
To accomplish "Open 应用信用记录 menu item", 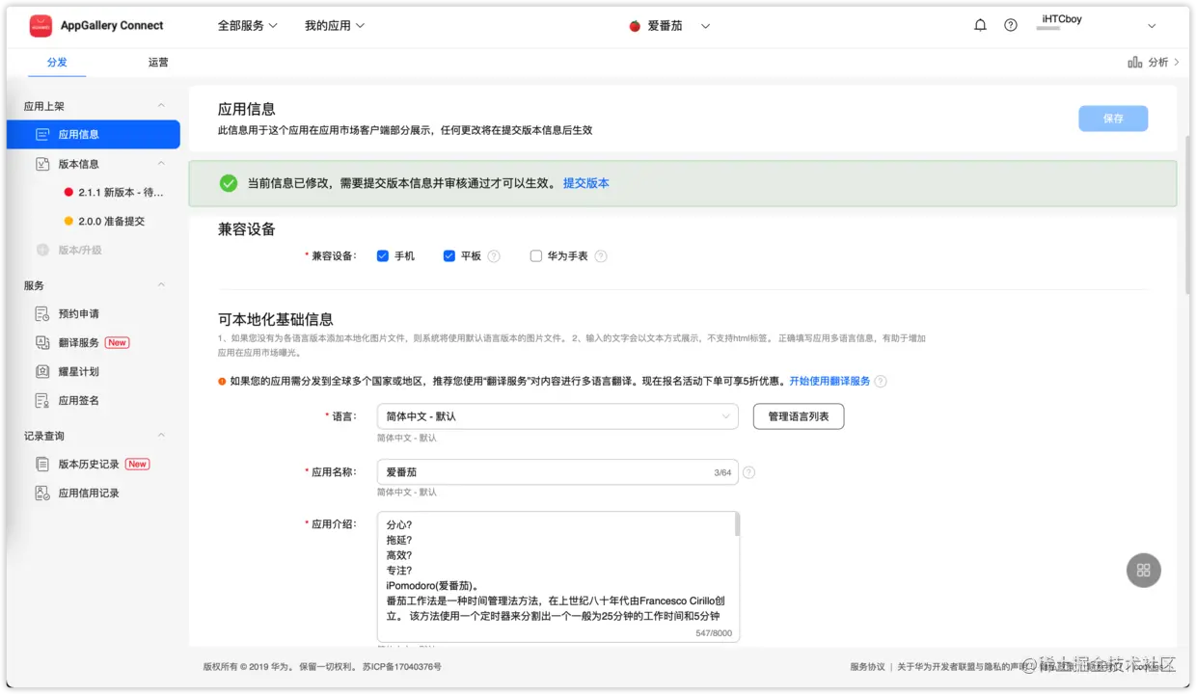I will pyautogui.click(x=89, y=494).
